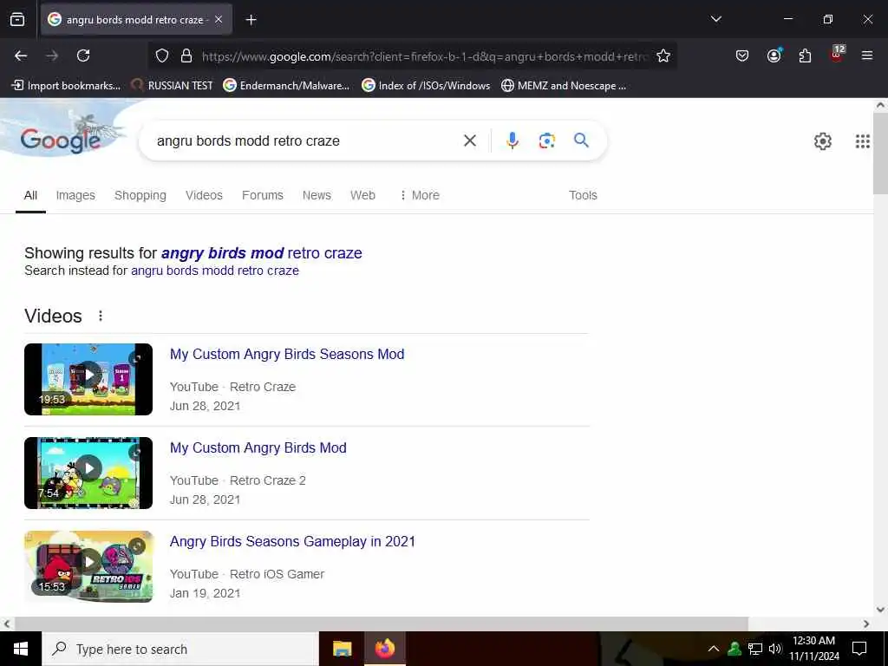The width and height of the screenshot is (888, 666).
Task: Click the Windows taskbar search box
Action: click(x=180, y=649)
